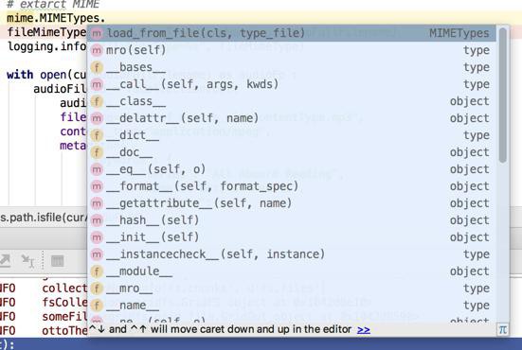Pick the __bases__ field suggestion
This screenshot has height=350, width=522.
point(291,67)
